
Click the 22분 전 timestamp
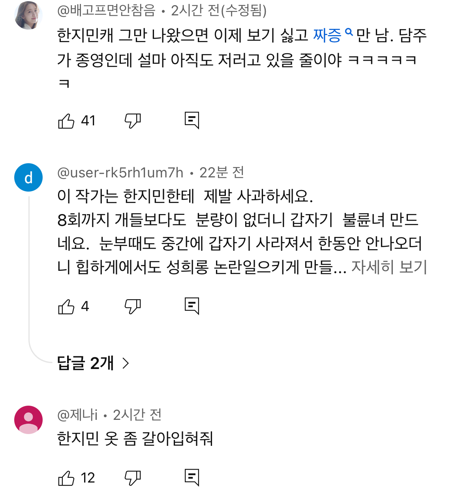[222, 173]
